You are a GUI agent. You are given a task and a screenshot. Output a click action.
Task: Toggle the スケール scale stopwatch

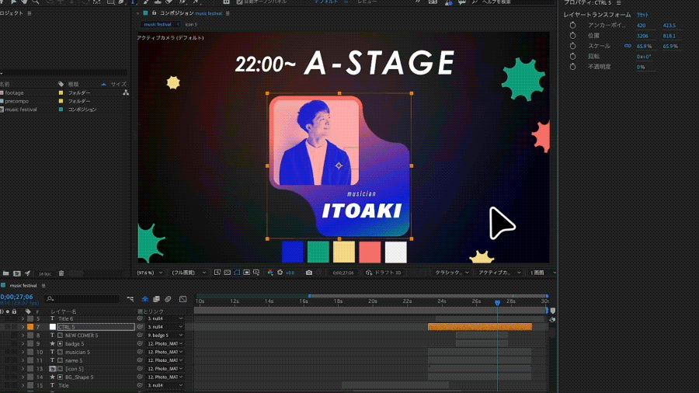tap(573, 46)
